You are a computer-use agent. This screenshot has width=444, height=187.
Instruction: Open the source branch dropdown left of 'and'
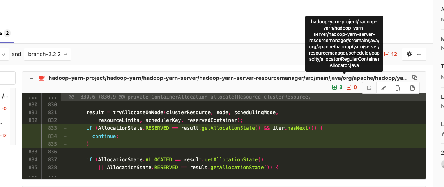pos(4,54)
